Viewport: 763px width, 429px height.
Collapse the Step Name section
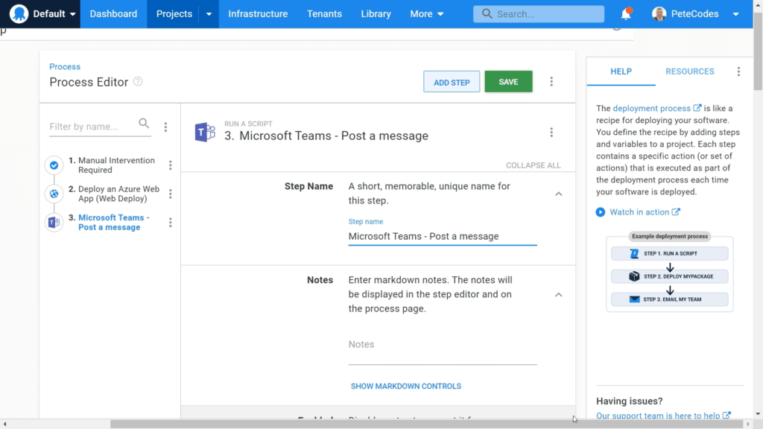[559, 194]
